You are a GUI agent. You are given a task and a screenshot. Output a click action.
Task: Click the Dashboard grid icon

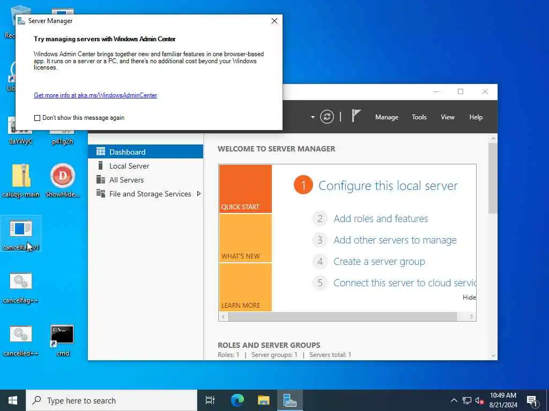tap(101, 151)
